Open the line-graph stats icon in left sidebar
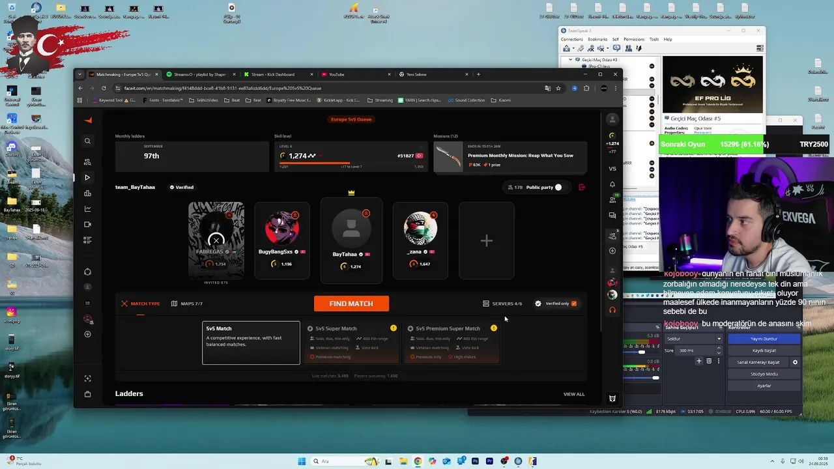Screen dimensions: 834x469 tap(87, 209)
